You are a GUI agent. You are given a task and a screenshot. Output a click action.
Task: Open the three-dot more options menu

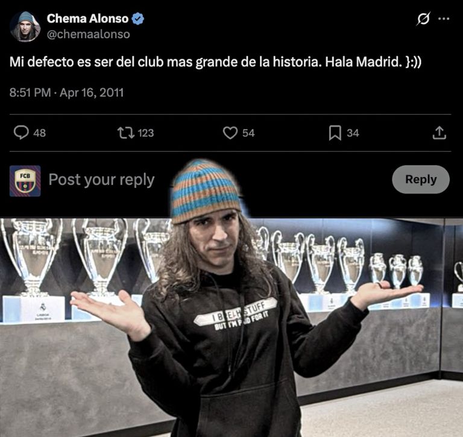pyautogui.click(x=444, y=19)
